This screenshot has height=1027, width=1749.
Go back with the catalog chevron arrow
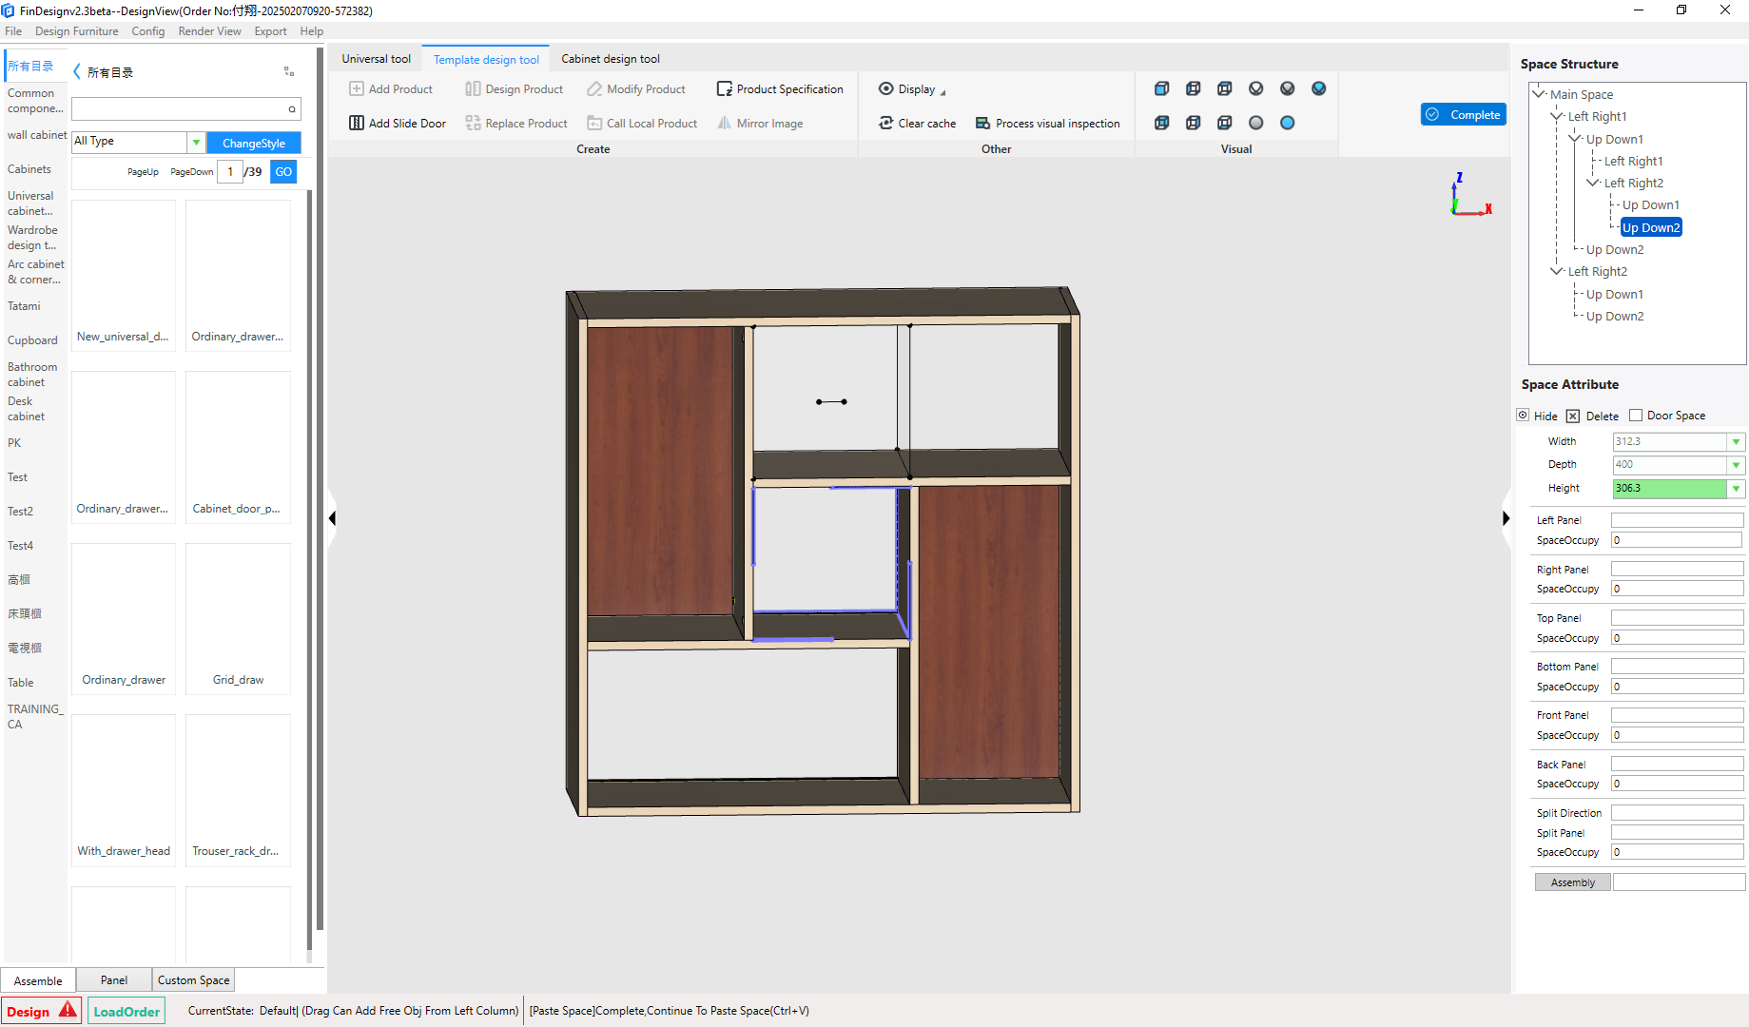coord(77,71)
